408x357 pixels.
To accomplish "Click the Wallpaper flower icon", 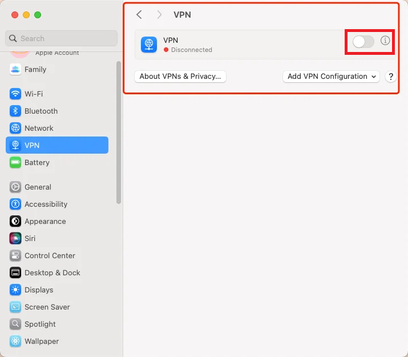I will coord(15,342).
